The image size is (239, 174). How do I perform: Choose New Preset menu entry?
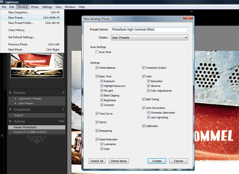tap(32, 17)
